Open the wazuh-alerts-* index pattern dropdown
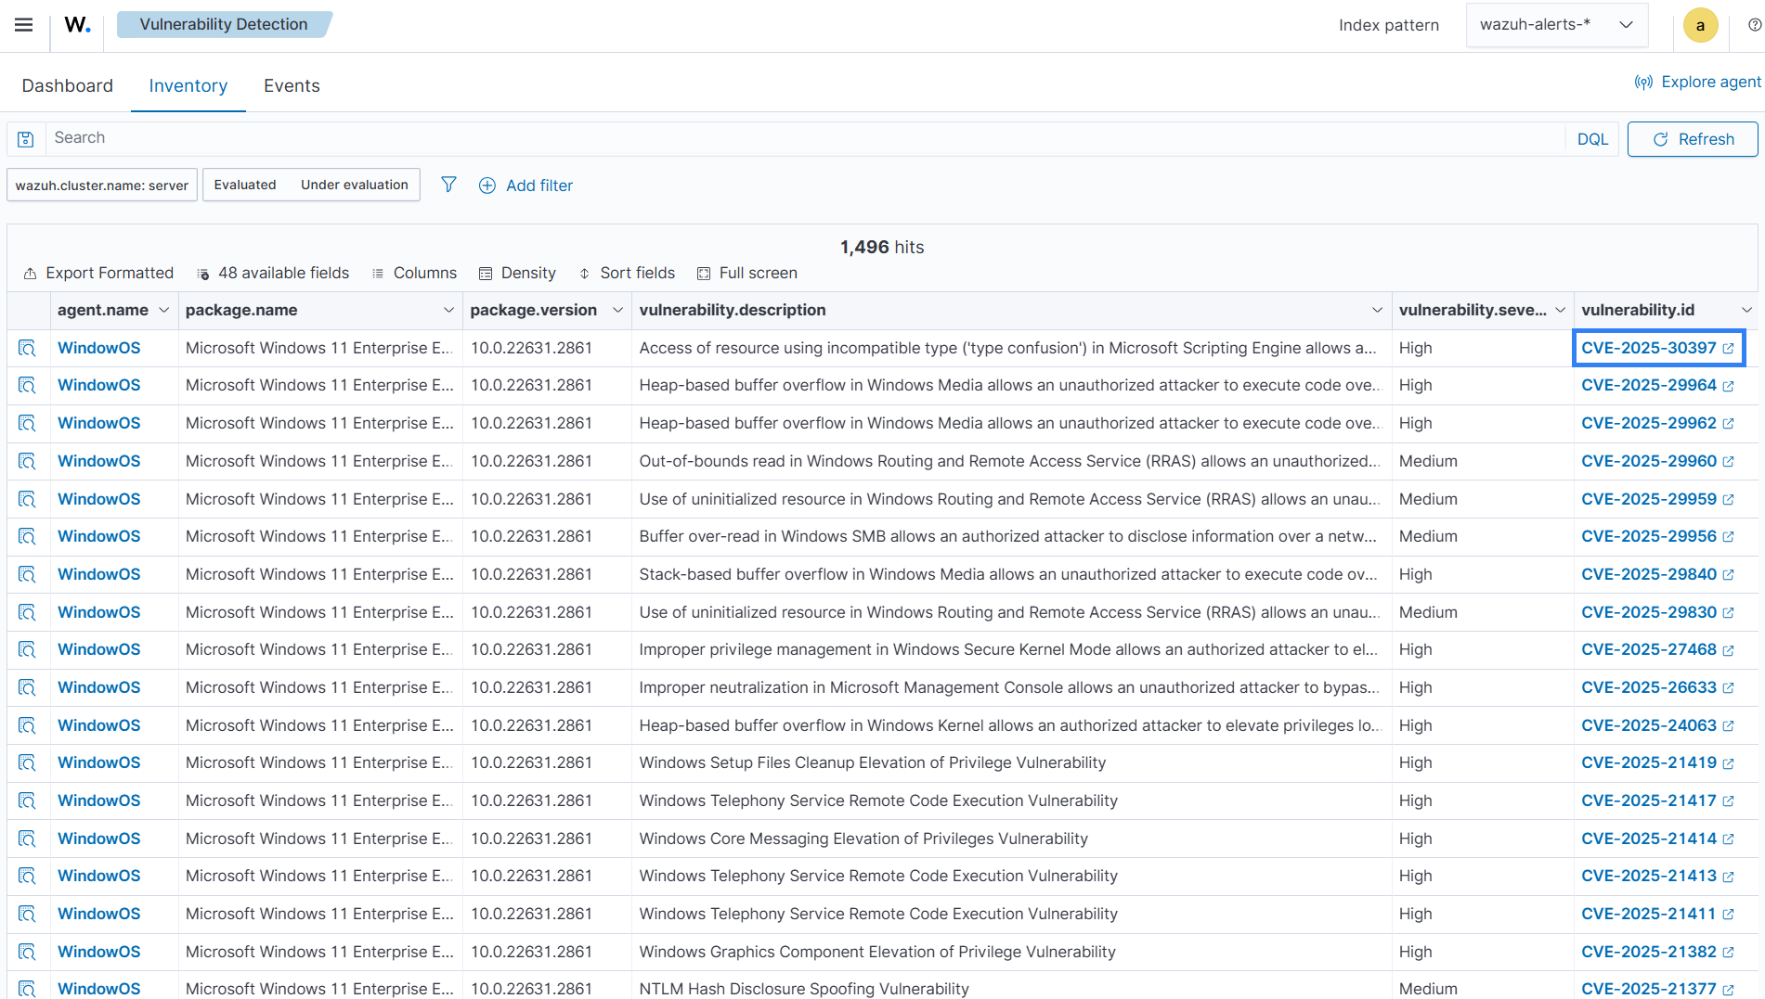The width and height of the screenshot is (1765, 999). 1557,24
